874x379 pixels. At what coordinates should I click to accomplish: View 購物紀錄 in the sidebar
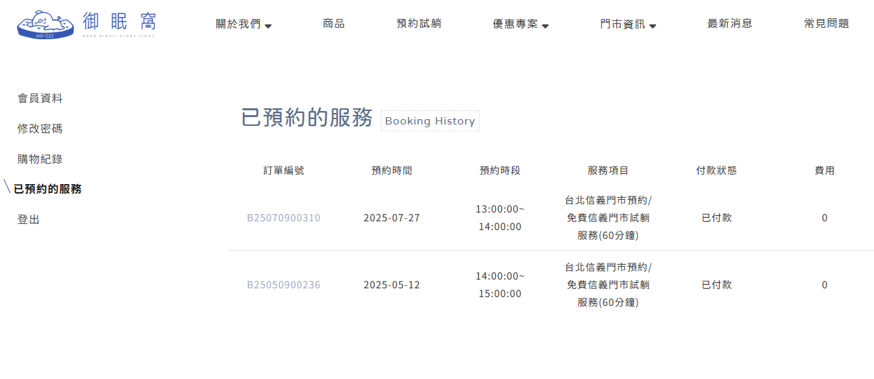[x=40, y=159]
